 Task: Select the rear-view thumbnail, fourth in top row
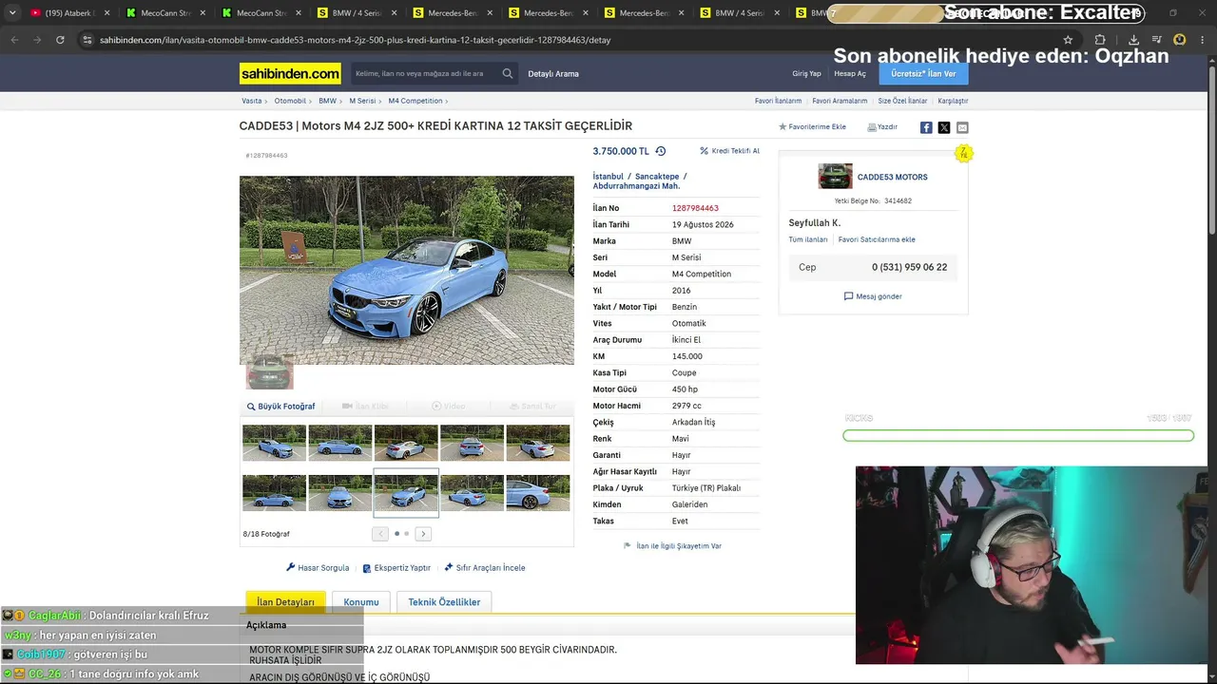click(x=472, y=443)
